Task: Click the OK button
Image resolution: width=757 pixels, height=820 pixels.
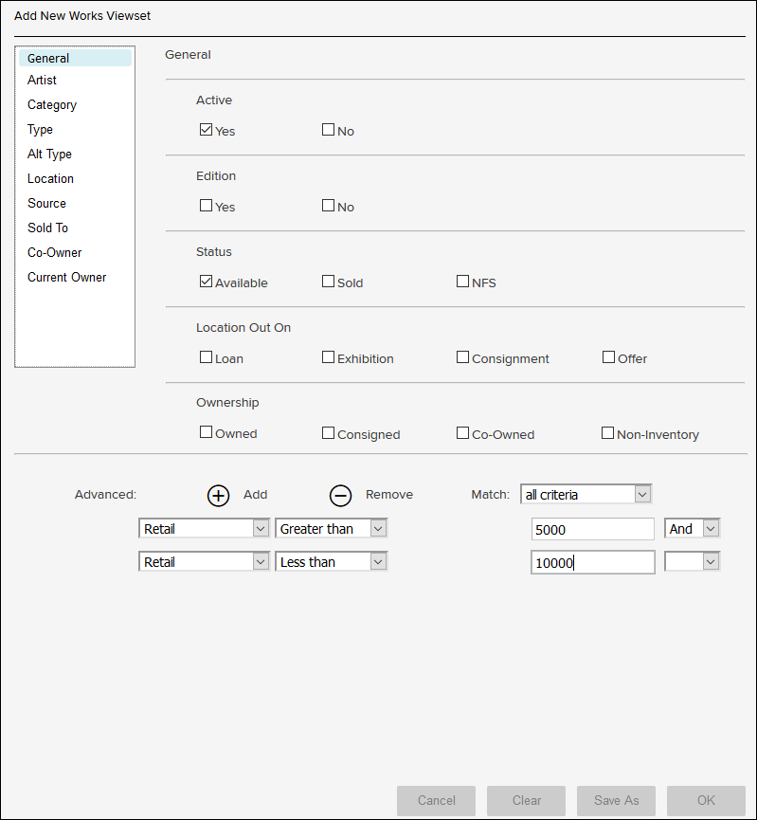Action: (706, 800)
